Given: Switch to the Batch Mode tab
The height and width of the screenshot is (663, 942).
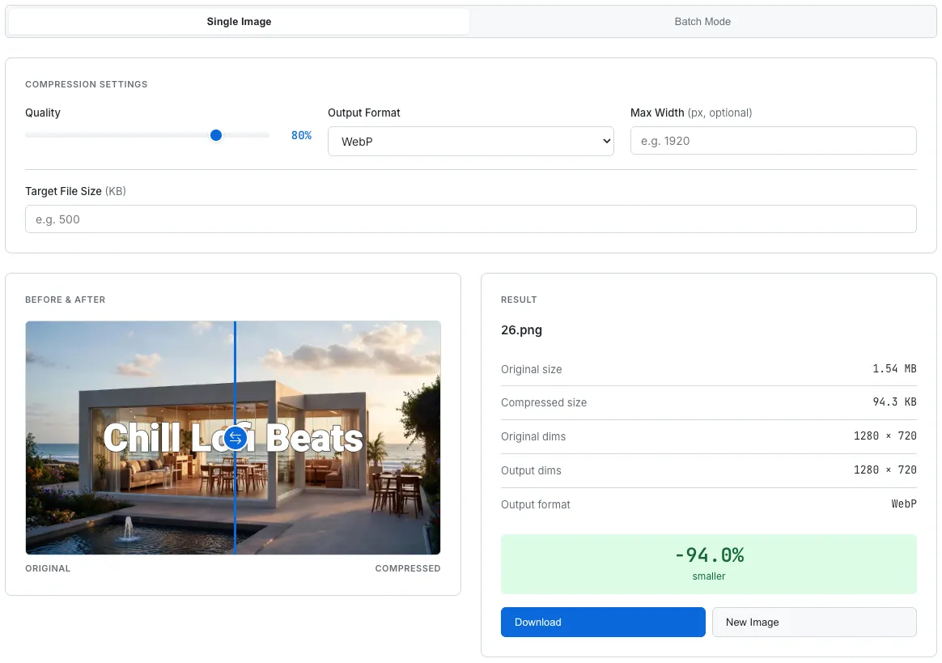Looking at the screenshot, I should 702,22.
